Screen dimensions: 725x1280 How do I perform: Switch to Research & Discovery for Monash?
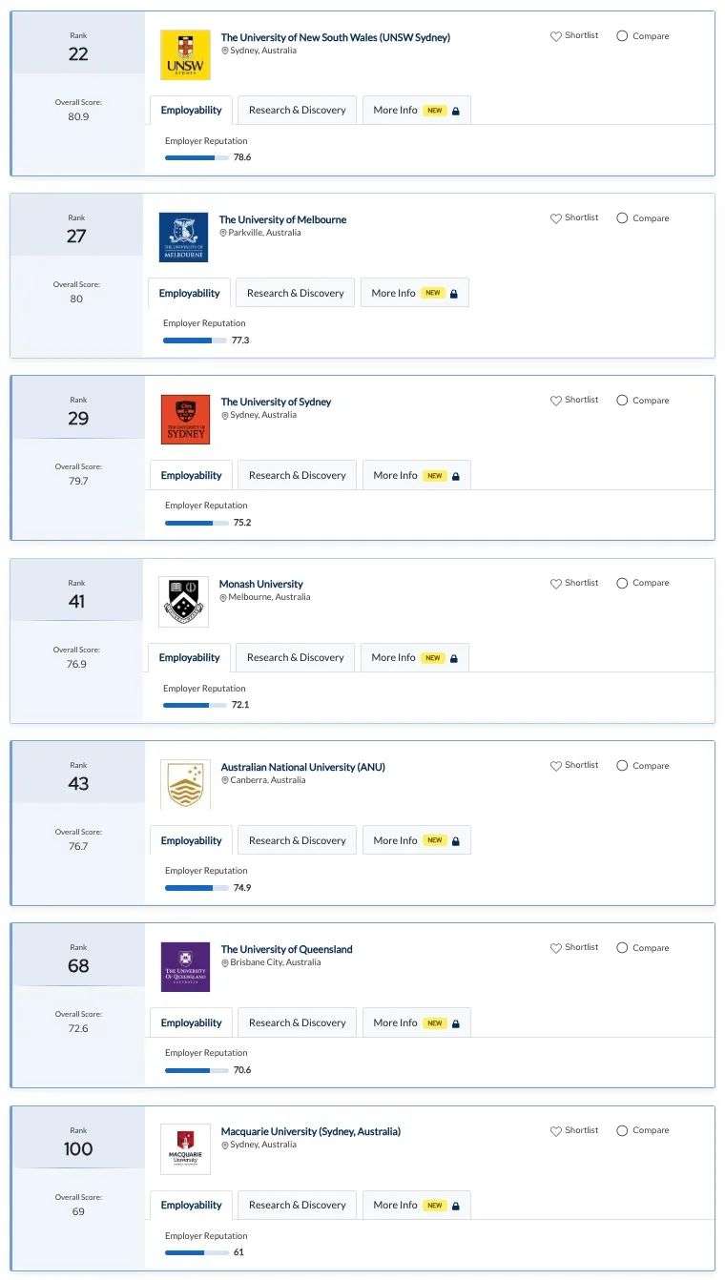pyautogui.click(x=296, y=657)
